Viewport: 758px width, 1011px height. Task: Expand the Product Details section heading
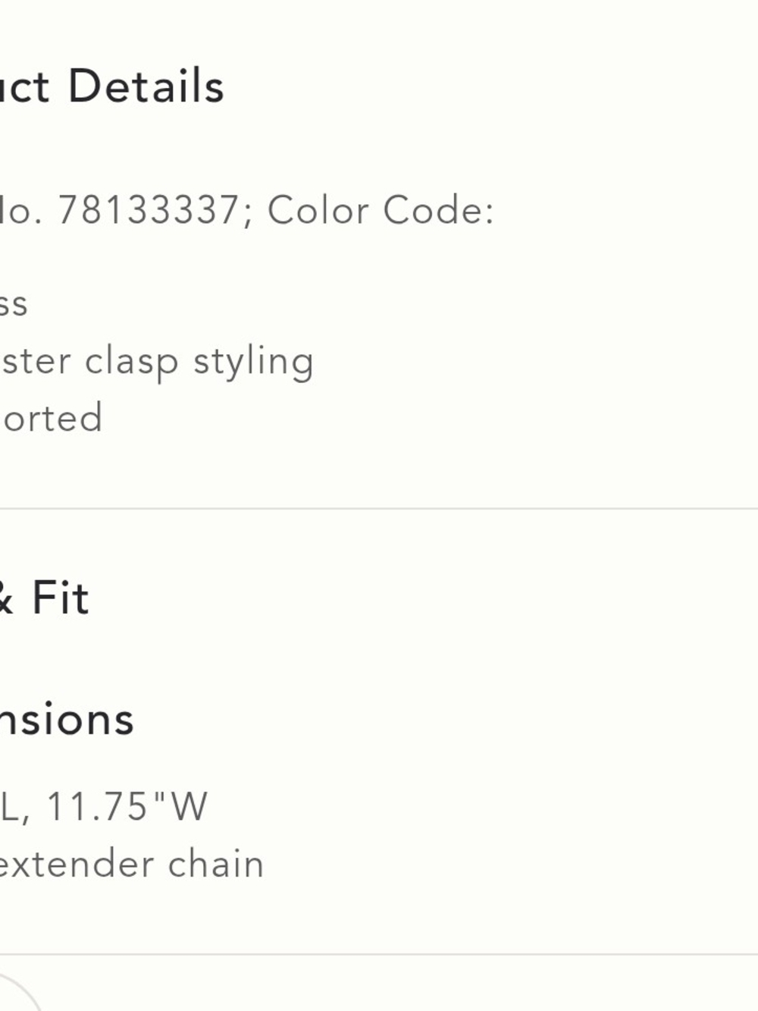(x=112, y=86)
